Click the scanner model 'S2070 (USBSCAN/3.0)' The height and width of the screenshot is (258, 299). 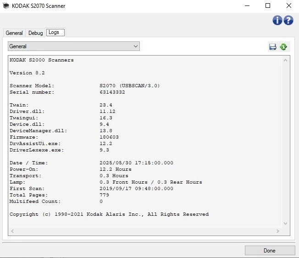point(130,86)
